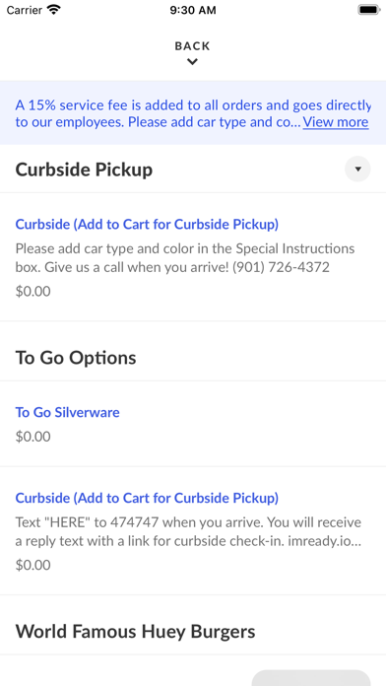Tap the battery icon in status bar

tap(369, 10)
